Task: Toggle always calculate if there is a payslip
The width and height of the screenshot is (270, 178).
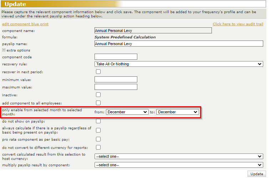Action: click(x=98, y=130)
